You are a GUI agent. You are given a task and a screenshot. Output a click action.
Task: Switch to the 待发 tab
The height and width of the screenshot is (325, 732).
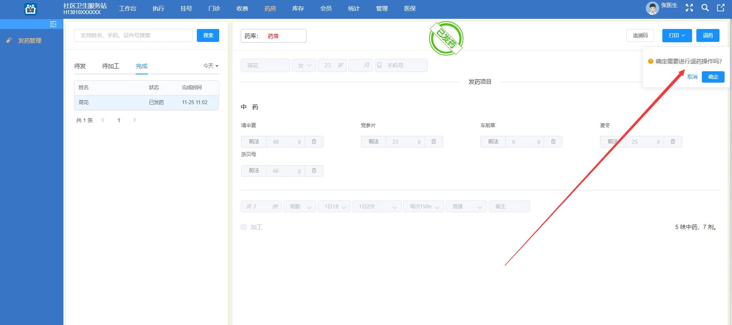[80, 66]
